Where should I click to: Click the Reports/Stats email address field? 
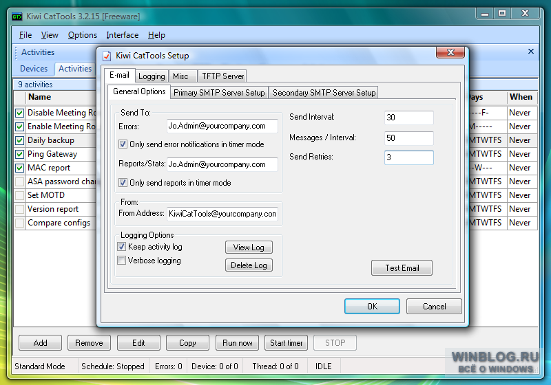(x=222, y=164)
